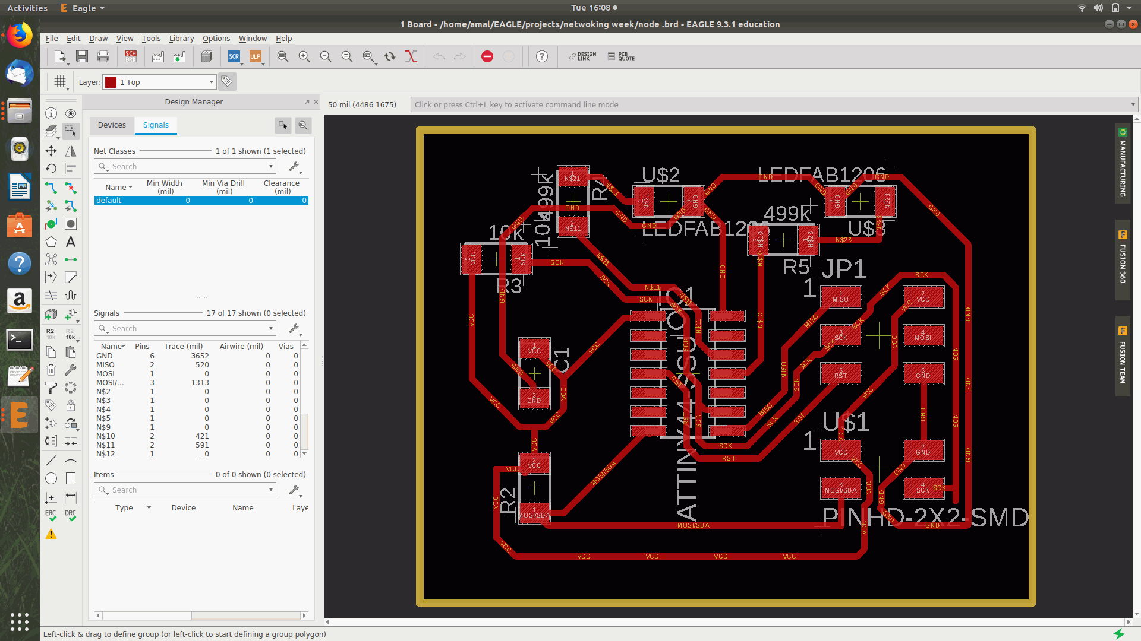Click the Delete trash can tool
1141x641 pixels.
pyautogui.click(x=51, y=370)
